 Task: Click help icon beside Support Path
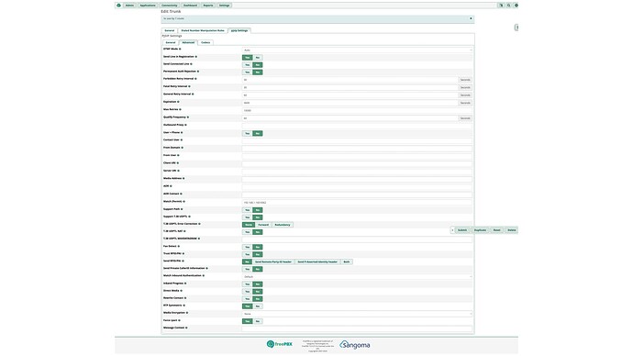182,209
